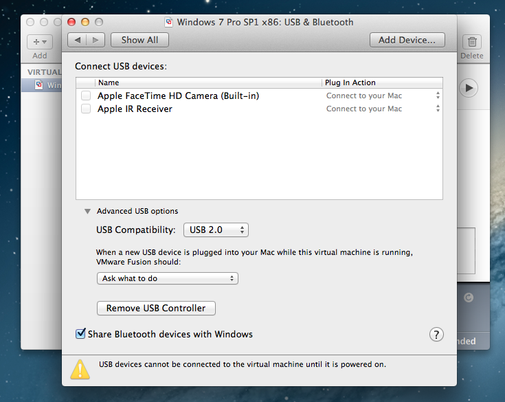505x402 pixels.
Task: Uncheck Share Bluetooth devices with Windows
Action: click(x=80, y=334)
